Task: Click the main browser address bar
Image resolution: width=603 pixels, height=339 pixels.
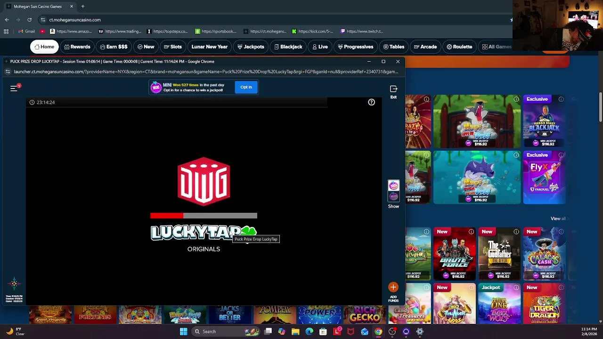Action: [x=273, y=20]
